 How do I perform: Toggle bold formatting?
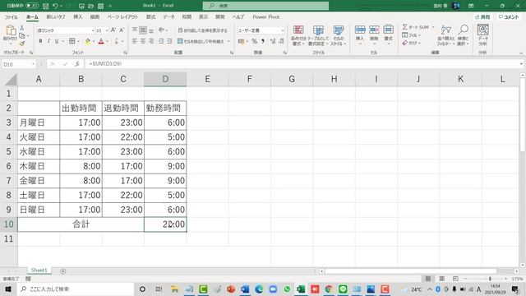pos(40,41)
